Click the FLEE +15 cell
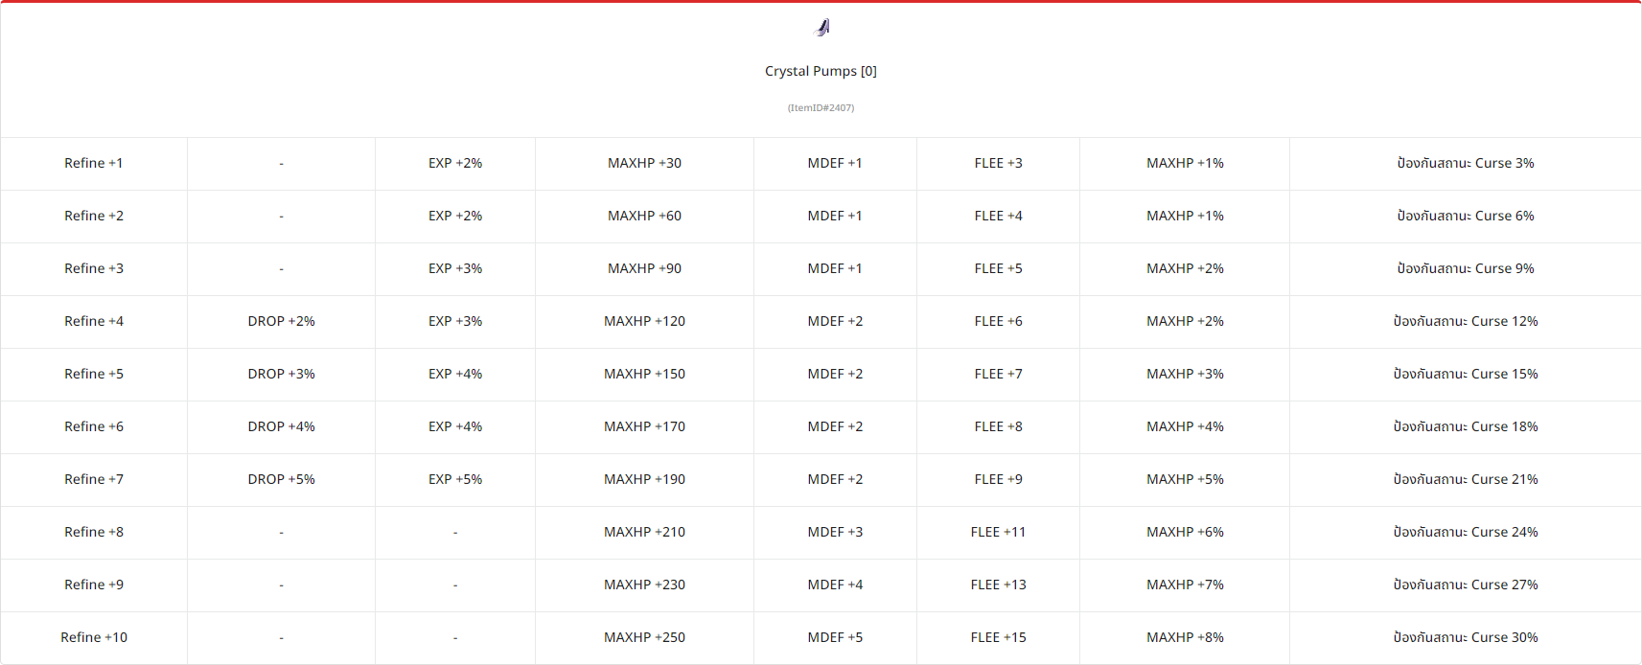The width and height of the screenshot is (1642, 665). click(x=998, y=637)
